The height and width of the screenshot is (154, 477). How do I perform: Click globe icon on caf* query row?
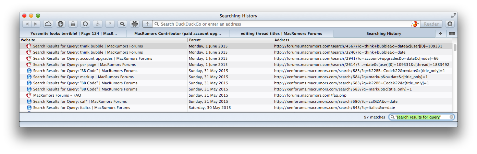coord(29,101)
